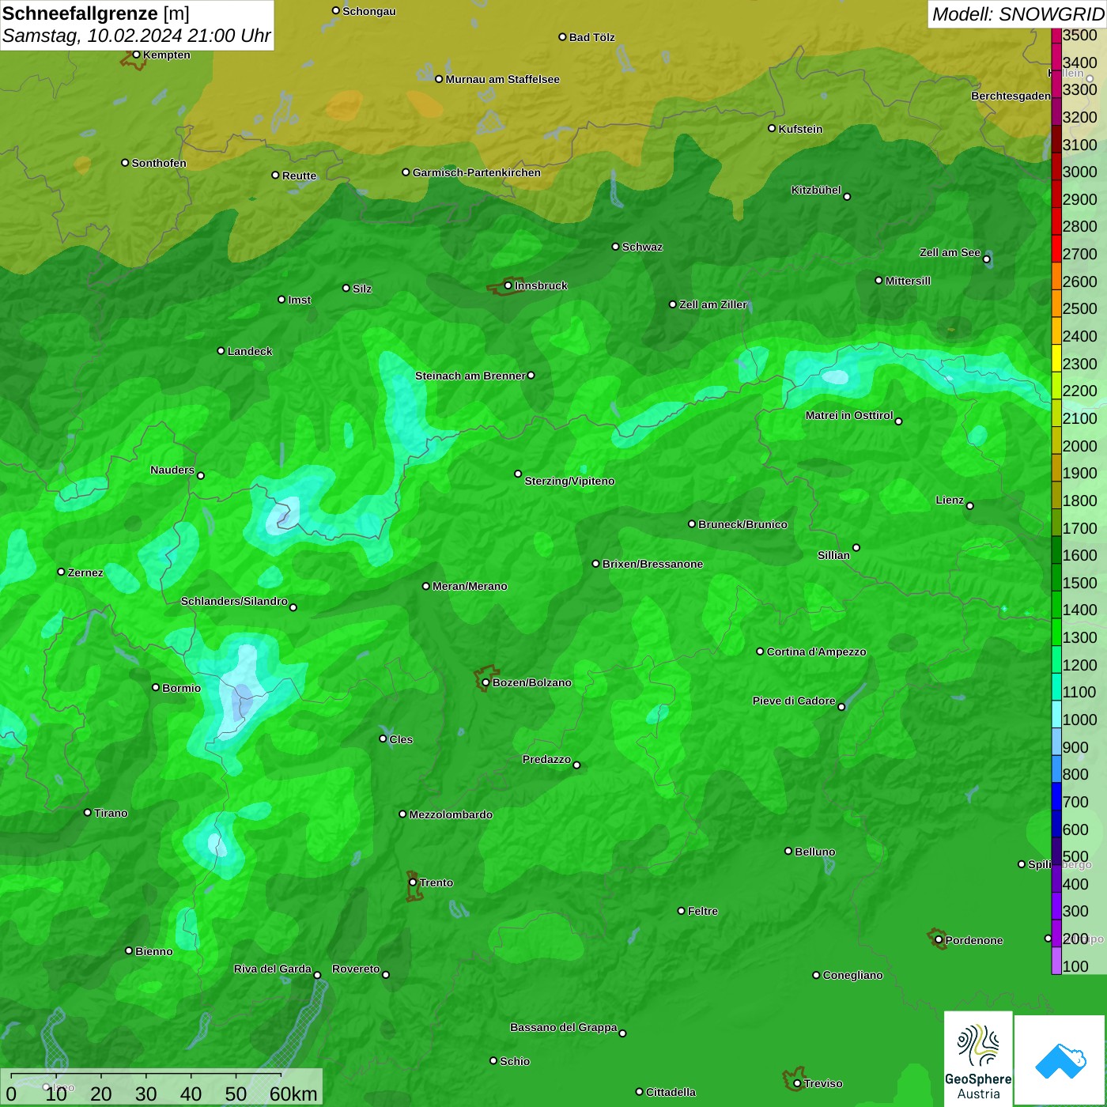Screen dimensions: 1107x1107
Task: Click the 2700 m red legend color
Action: pyautogui.click(x=1056, y=248)
